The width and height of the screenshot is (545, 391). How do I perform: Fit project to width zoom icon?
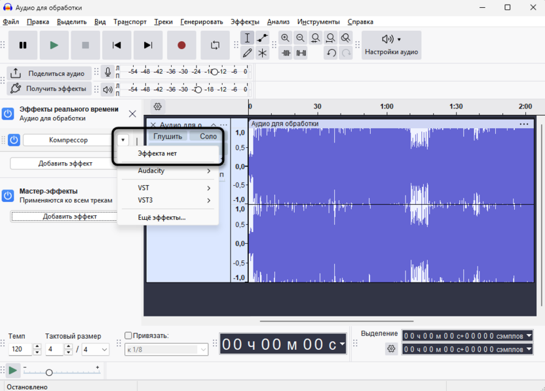point(331,38)
